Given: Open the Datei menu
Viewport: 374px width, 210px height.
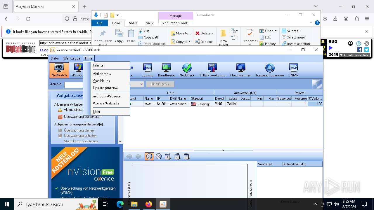Looking at the screenshot, I should (55, 58).
